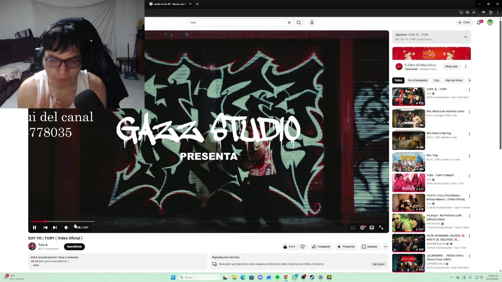This screenshot has width=502, height=282.
Task: Open options for Arcangel - Me Prefieres
Action: point(469,216)
